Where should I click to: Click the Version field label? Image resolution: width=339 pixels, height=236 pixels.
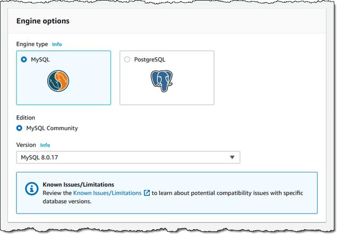pyautogui.click(x=26, y=145)
